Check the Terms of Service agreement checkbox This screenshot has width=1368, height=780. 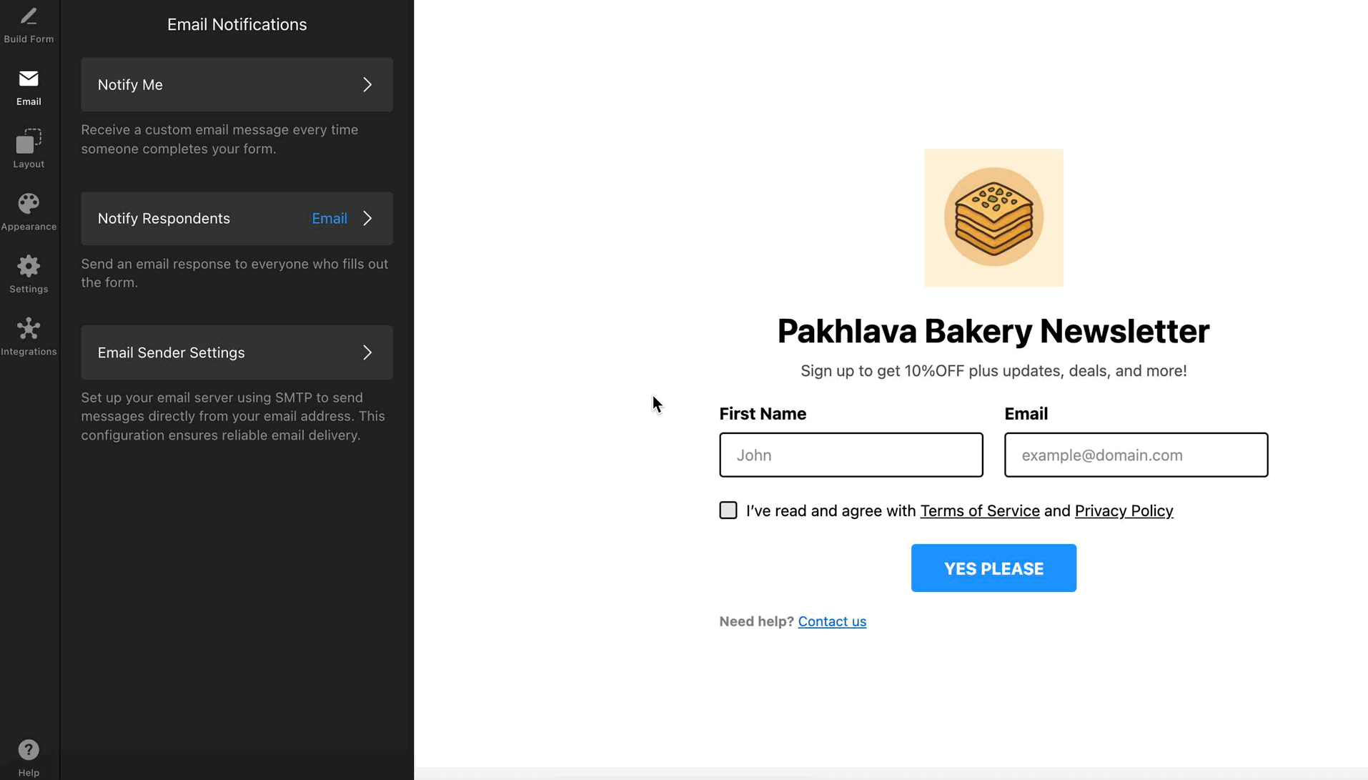coord(728,510)
